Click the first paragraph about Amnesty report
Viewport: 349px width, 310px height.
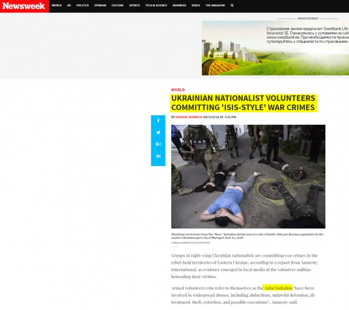point(244,266)
